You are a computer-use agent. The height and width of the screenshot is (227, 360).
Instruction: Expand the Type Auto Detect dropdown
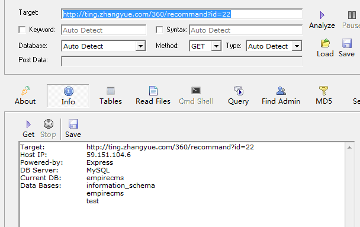297,46
